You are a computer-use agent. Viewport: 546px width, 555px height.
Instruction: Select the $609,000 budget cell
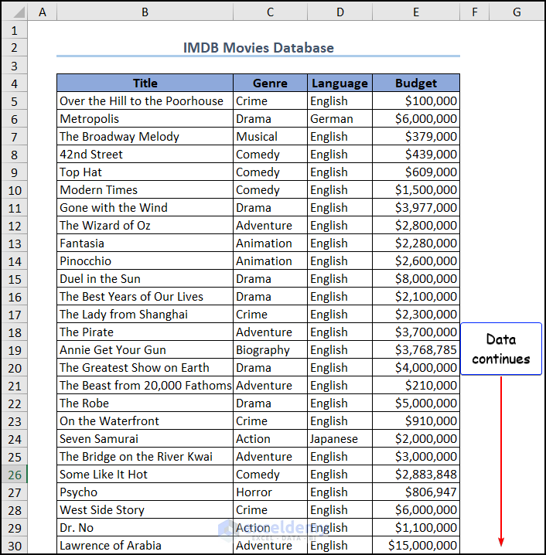pyautogui.click(x=416, y=172)
